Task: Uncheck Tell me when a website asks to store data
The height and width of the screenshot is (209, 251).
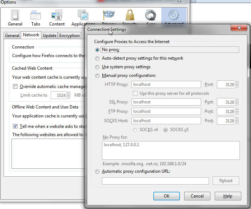Action: click(15, 126)
